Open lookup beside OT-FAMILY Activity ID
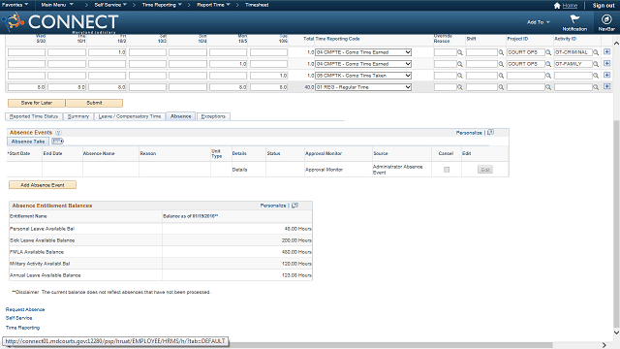Viewport: 620px width, 349px height. [596, 64]
